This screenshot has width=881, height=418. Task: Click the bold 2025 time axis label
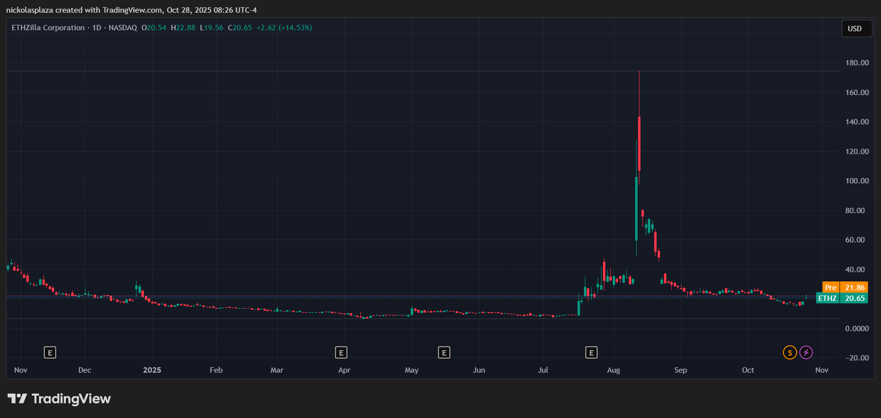152,370
